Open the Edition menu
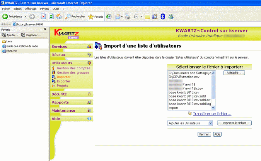This screenshot has height=161, width=261. click(17, 9)
